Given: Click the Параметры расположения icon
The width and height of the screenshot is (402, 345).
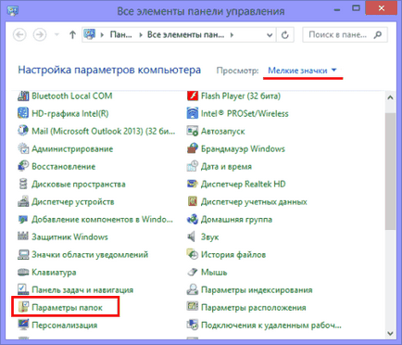Looking at the screenshot, I should pyautogui.click(x=193, y=307).
